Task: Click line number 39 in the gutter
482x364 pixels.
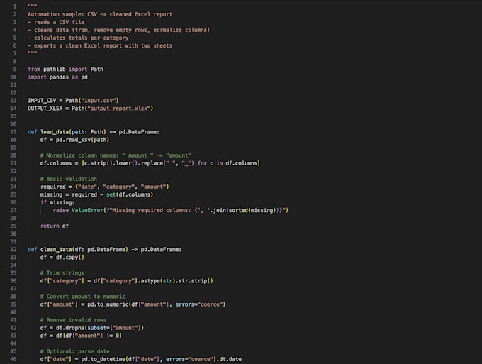Action: [13, 304]
